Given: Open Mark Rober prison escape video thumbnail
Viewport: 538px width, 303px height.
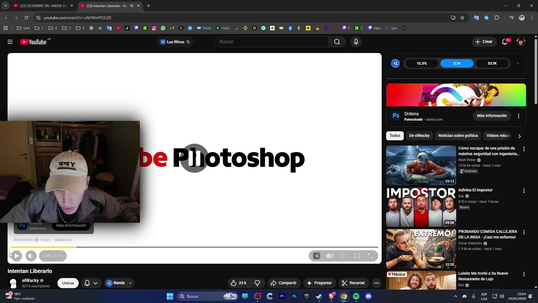Looking at the screenshot, I should pyautogui.click(x=421, y=165).
